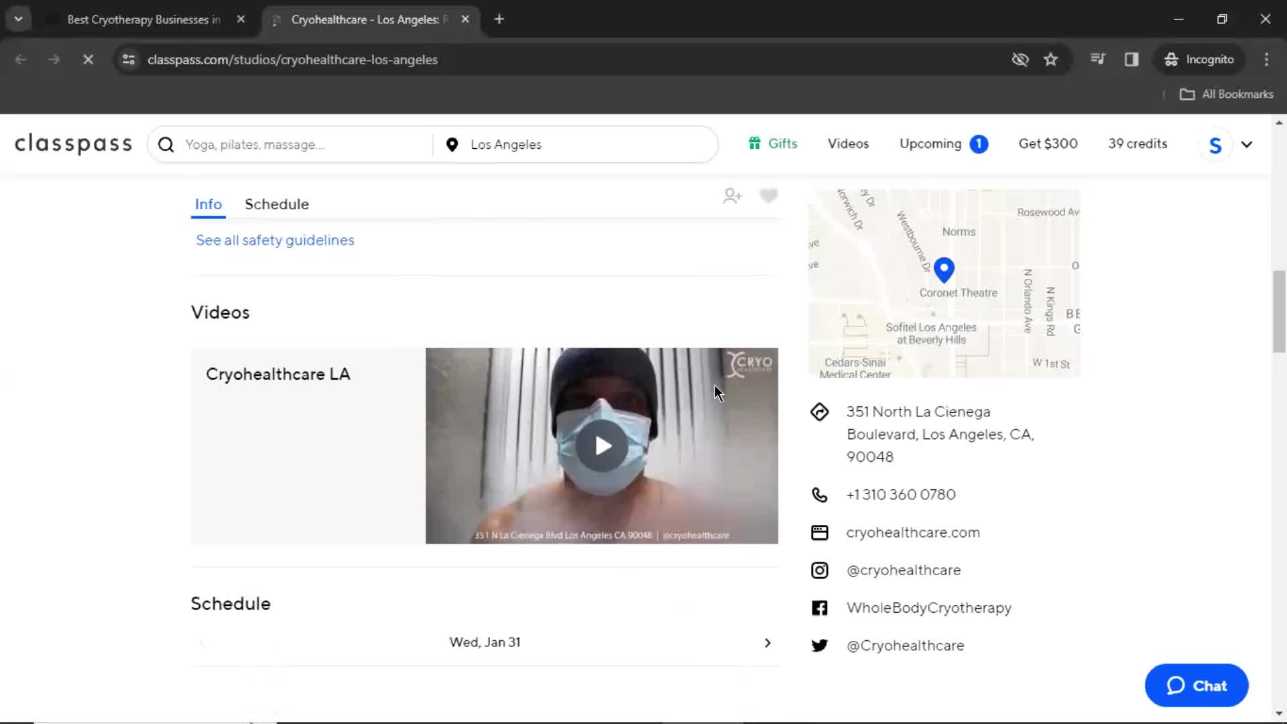The image size is (1287, 724).
Task: Close the Cryohealthcare - Los Angeles tab
Action: click(465, 19)
